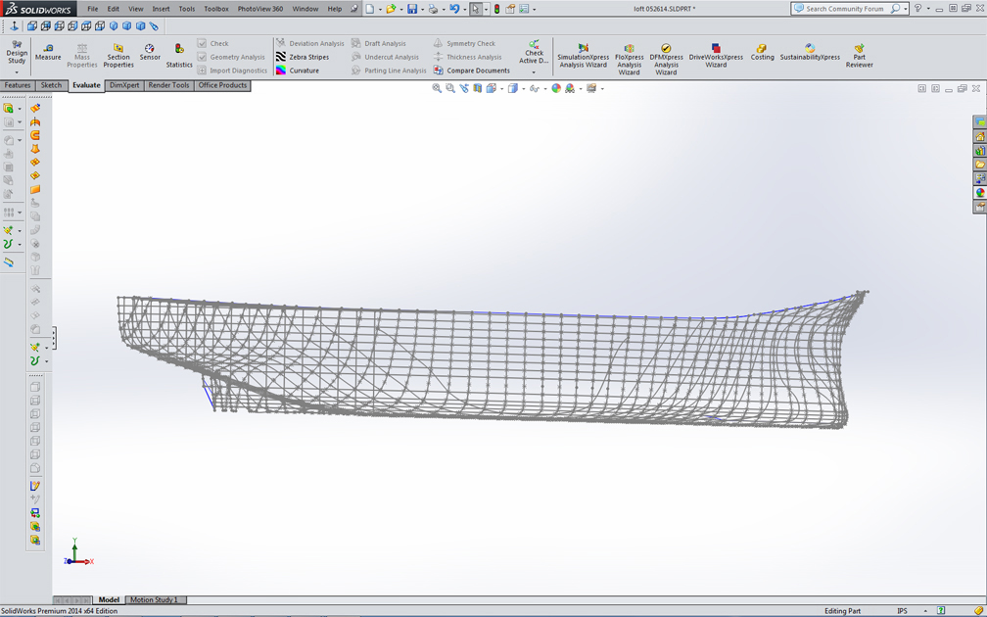Create a new document
The width and height of the screenshot is (987, 617).
click(370, 9)
